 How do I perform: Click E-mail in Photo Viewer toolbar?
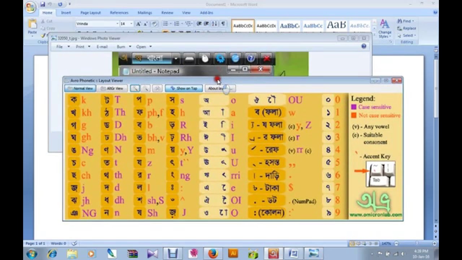(102, 47)
